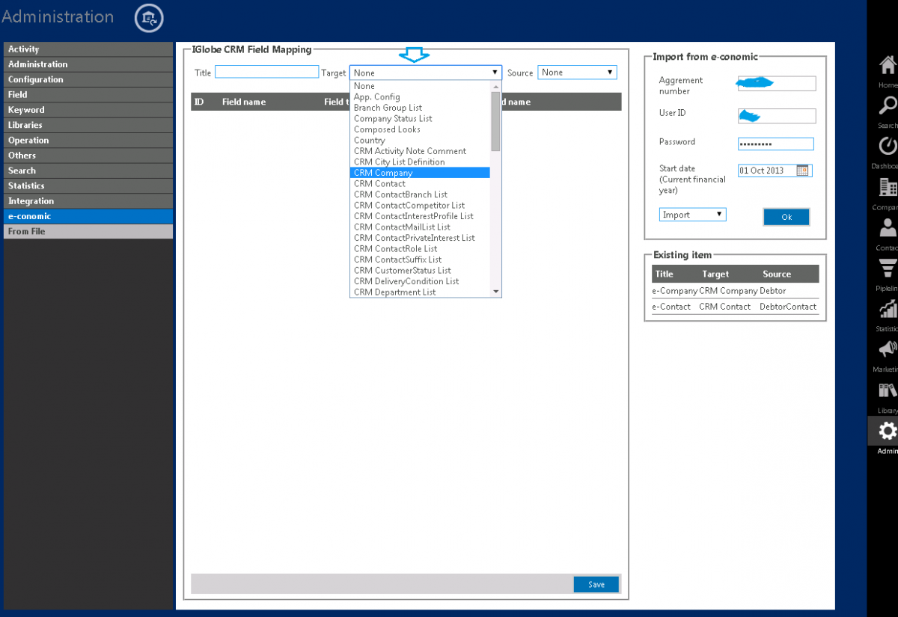Open the Company building icon
Screen dimensions: 898x617
[x=888, y=187]
